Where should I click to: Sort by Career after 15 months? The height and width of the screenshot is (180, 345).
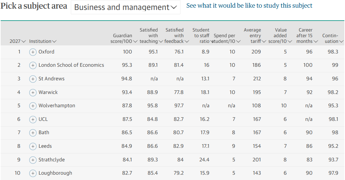click(307, 36)
